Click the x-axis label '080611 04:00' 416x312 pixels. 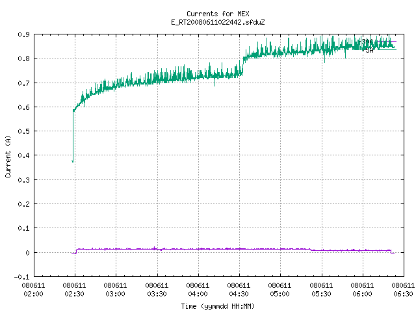point(198,290)
